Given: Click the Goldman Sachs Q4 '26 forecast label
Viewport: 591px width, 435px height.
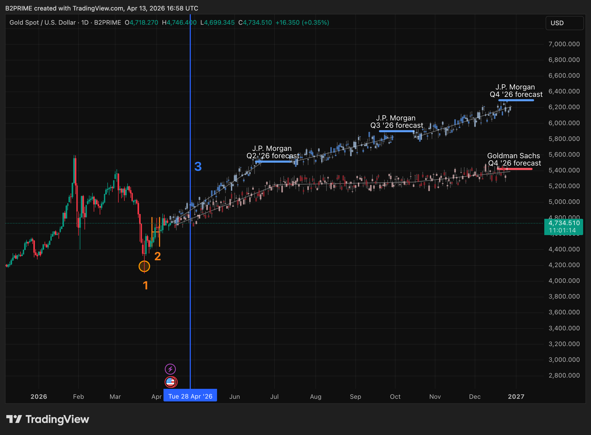Looking at the screenshot, I should click(514, 159).
